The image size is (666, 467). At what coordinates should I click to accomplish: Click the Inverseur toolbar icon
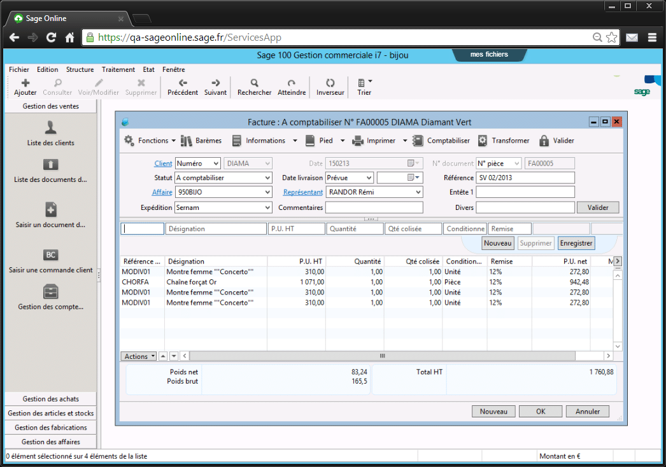330,83
